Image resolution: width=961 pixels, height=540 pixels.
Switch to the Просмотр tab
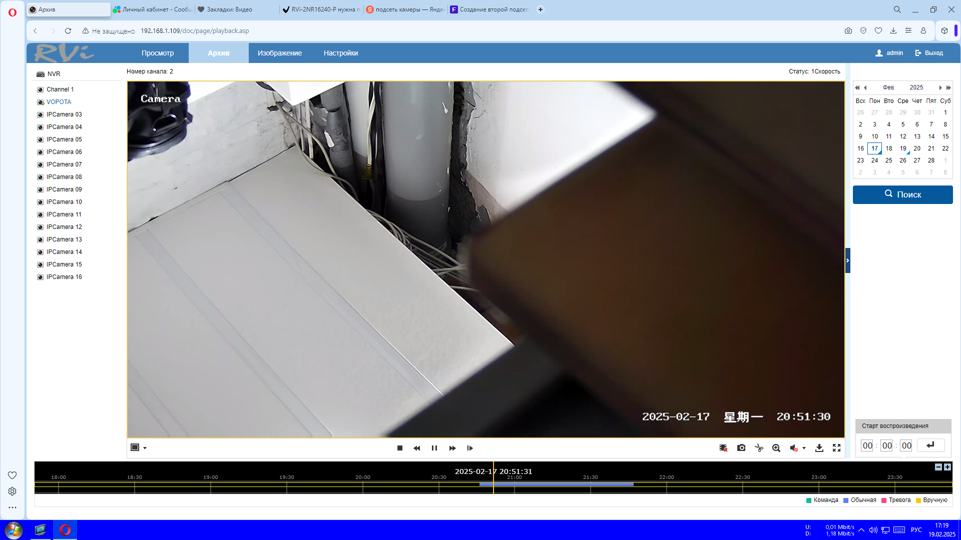point(157,53)
